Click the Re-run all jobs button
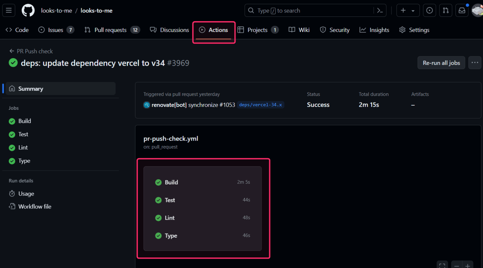The width and height of the screenshot is (483, 268). [441, 63]
